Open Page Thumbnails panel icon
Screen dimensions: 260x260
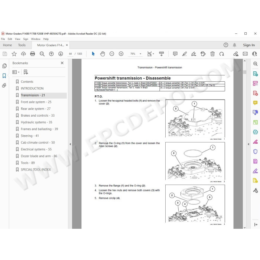(4, 66)
